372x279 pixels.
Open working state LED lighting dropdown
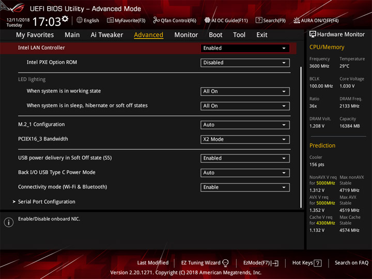coord(245,91)
